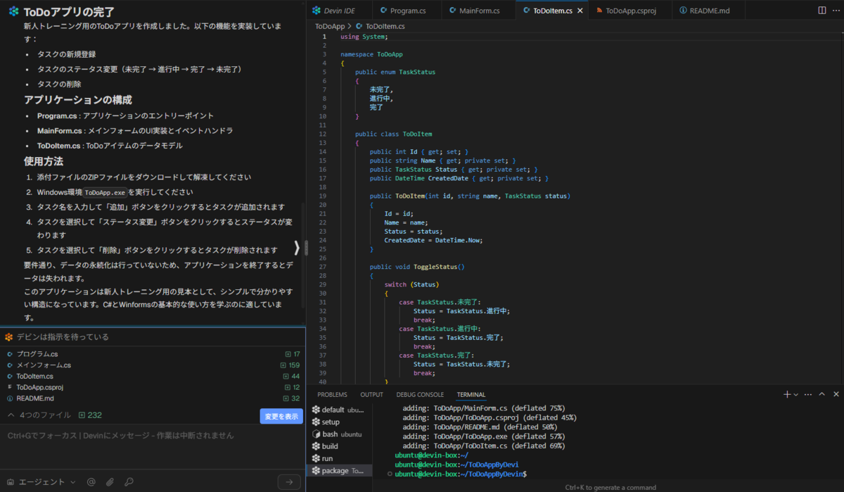Select the package terminal session
The image size is (844, 492).
point(340,470)
